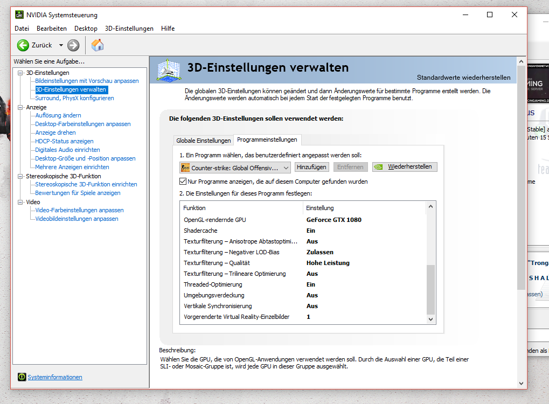This screenshot has width=549, height=404.
Task: Open Digitales Audio einrichten
Action: pos(67,150)
